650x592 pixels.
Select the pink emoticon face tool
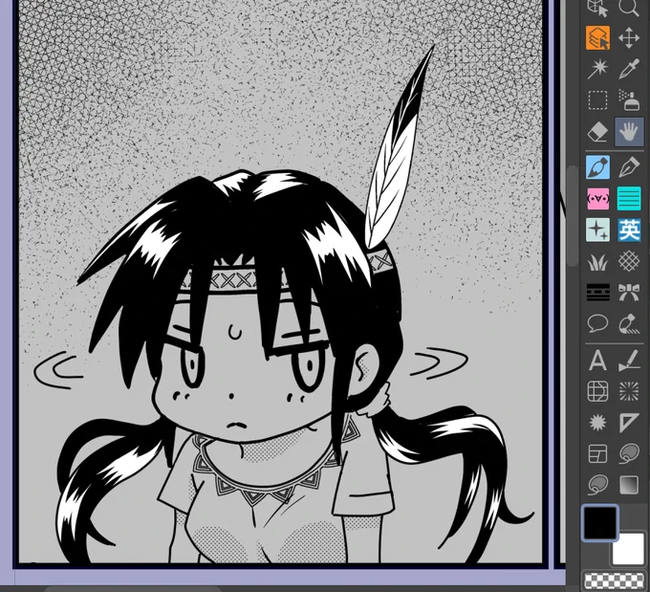pos(597,199)
